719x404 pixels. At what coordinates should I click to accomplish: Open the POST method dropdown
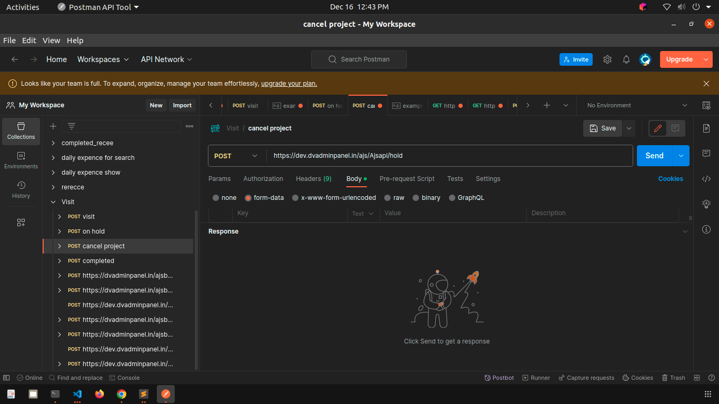pos(237,156)
